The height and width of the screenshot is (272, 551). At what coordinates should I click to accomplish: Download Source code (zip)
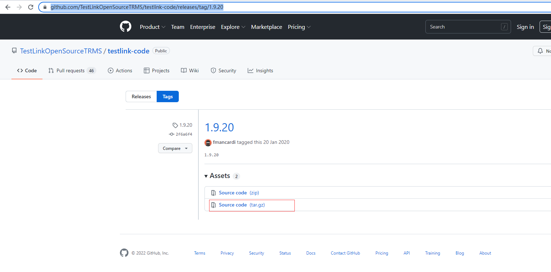tap(239, 193)
